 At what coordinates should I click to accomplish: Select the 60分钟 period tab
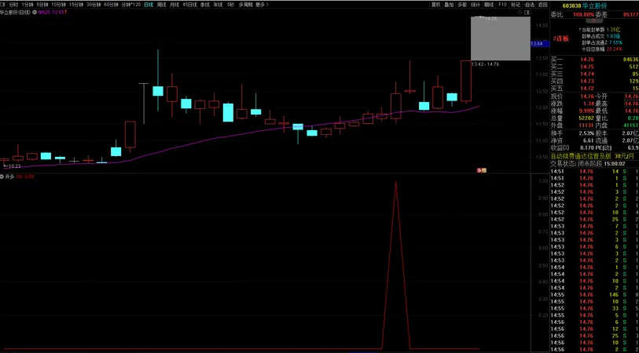click(x=112, y=5)
